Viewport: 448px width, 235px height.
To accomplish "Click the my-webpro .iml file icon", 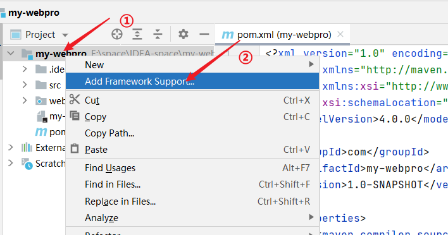I will [x=42, y=116].
